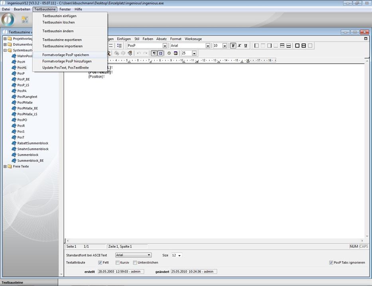Image resolution: width=372 pixels, height=286 pixels.
Task: Click the clock icon in toolbar
Action: point(169,53)
